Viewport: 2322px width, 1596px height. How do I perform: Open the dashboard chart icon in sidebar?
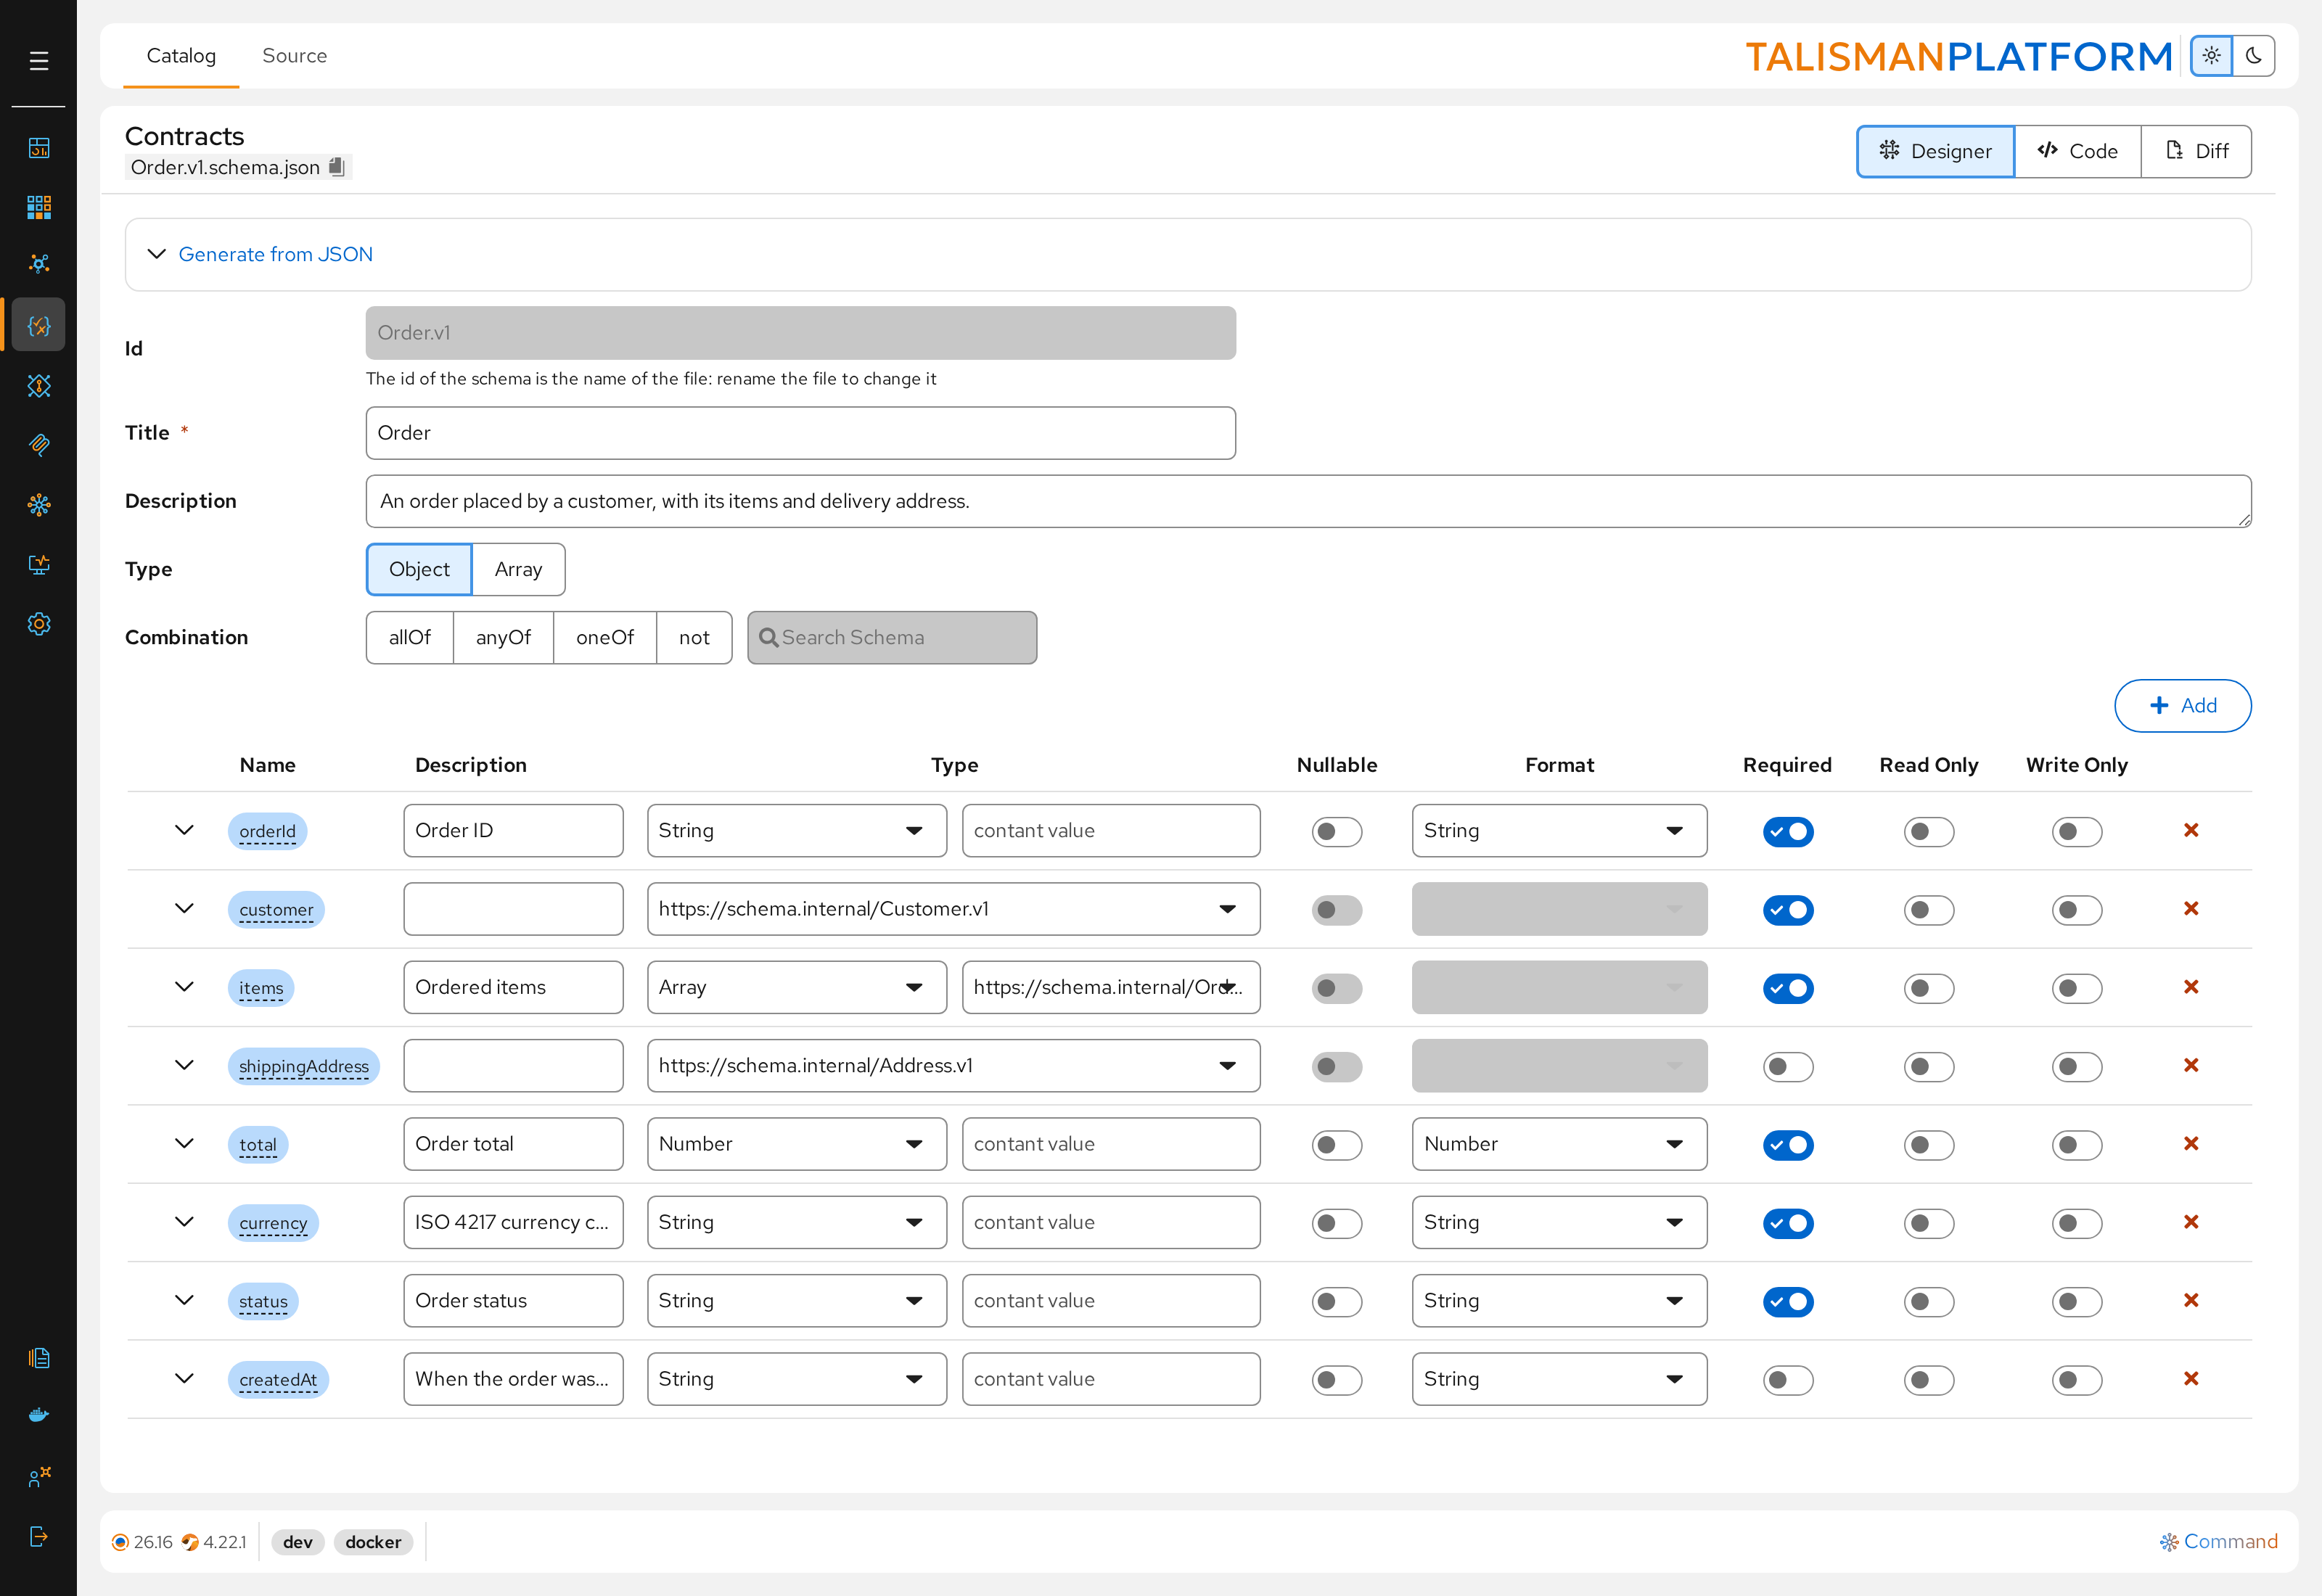click(38, 148)
